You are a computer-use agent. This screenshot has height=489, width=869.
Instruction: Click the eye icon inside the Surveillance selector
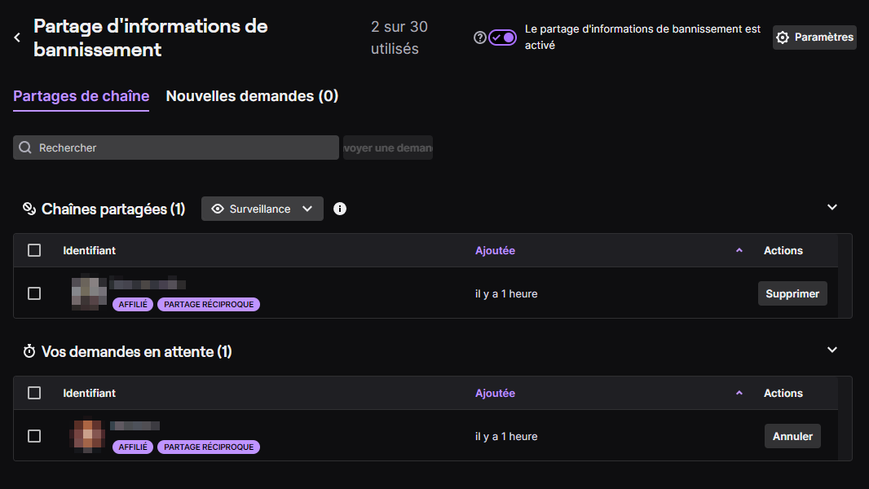217,209
